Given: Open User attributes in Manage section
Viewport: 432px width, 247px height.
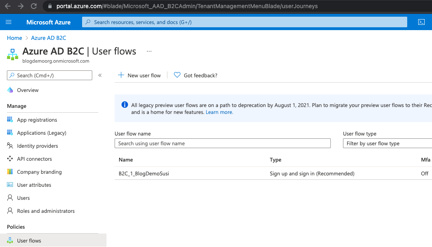Looking at the screenshot, I should tap(34, 185).
